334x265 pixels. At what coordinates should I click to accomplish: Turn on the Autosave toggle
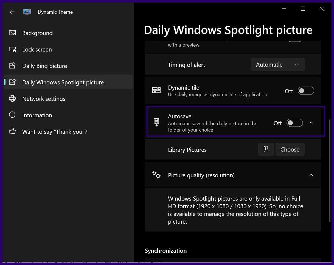294,123
